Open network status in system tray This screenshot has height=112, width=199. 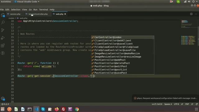pyautogui.click(x=185, y=2)
